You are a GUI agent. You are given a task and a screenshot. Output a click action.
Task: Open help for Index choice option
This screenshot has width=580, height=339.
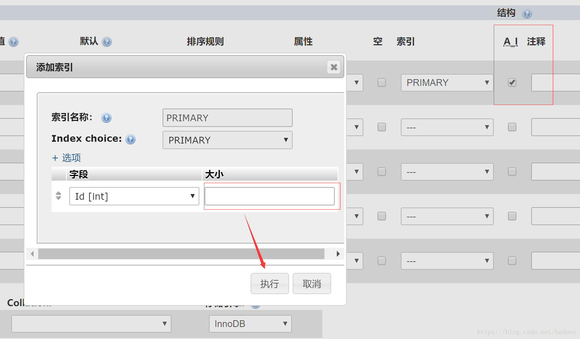130,139
